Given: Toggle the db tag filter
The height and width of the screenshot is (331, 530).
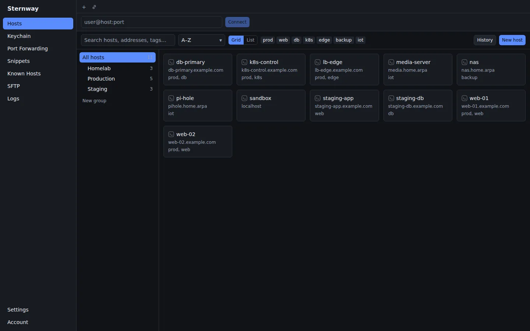Looking at the screenshot, I should [297, 40].
